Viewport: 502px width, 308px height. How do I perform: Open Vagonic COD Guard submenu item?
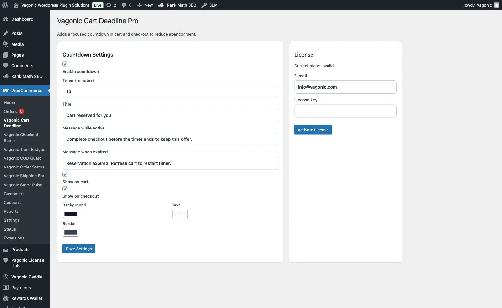tap(23, 158)
